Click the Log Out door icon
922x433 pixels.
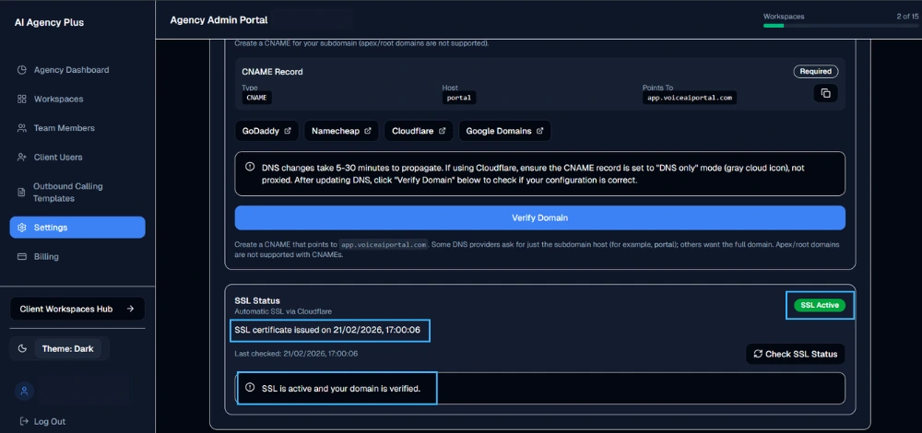(x=24, y=421)
